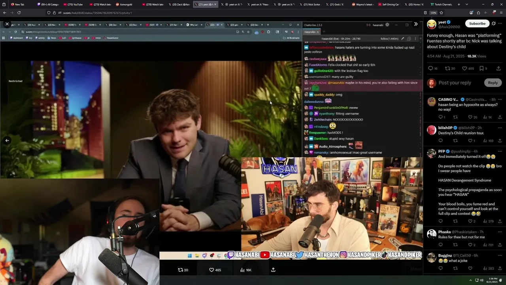Switch to Asmongold YouTube tab
506x285 pixels.
(126, 4)
